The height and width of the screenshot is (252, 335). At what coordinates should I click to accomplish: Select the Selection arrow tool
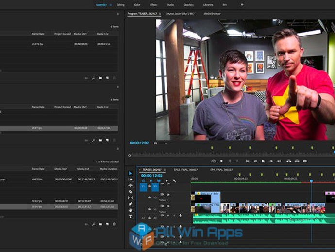pos(130,173)
